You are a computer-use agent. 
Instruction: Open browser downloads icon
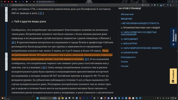coord(170,5)
